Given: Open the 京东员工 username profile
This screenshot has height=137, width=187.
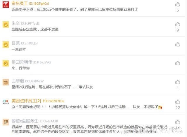Looking at the screenshot, I should tap(20, 3).
